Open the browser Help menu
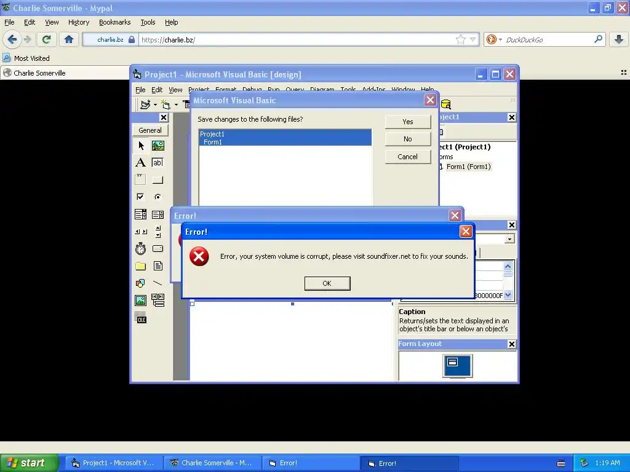 pyautogui.click(x=171, y=22)
